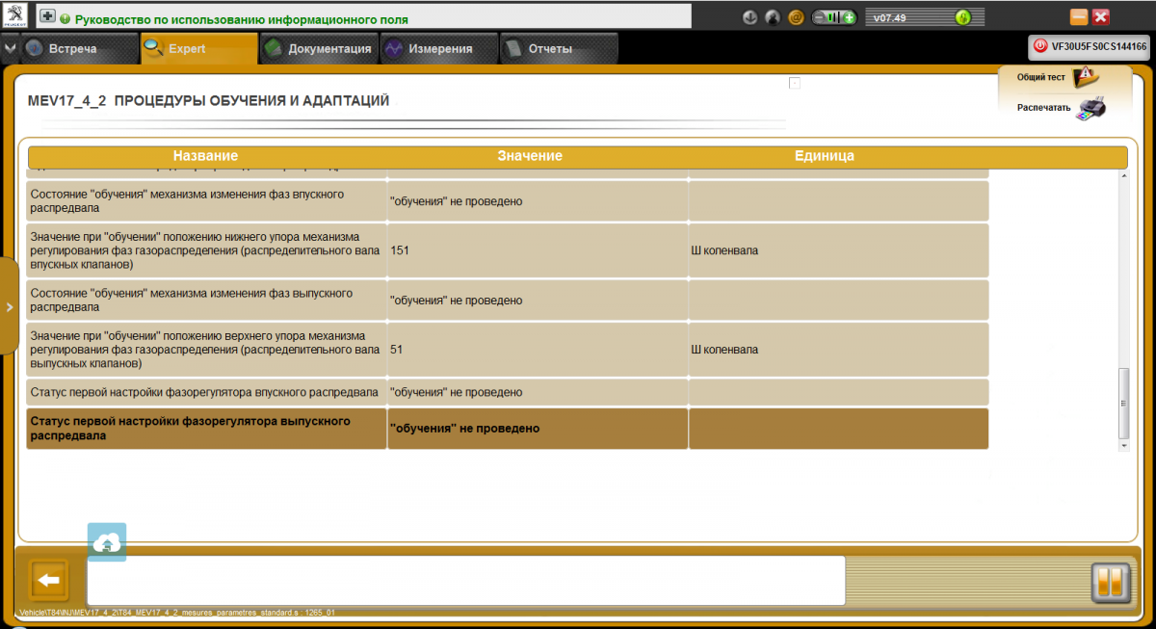Viewport: 1156px width, 629px height.
Task: Go back using the left arrow button
Action: (49, 581)
